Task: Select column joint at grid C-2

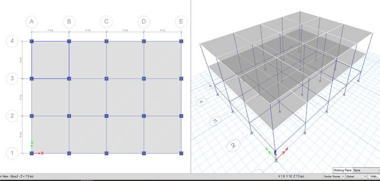Action: click(106, 116)
